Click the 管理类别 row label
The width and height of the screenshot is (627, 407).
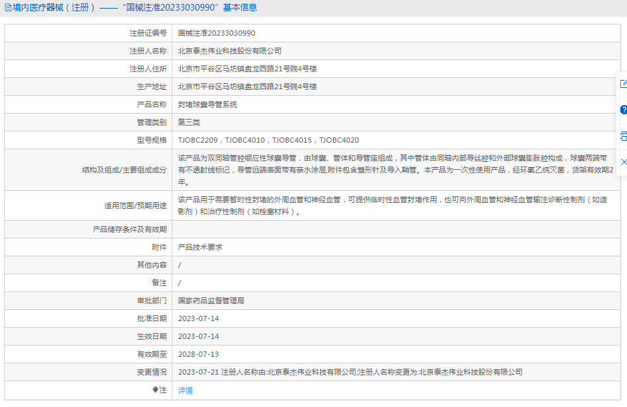point(152,122)
